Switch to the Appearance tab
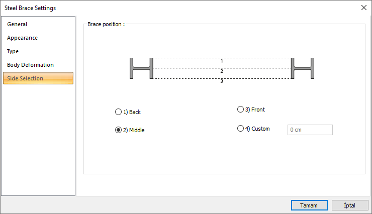This screenshot has height=214, width=372. [22, 38]
